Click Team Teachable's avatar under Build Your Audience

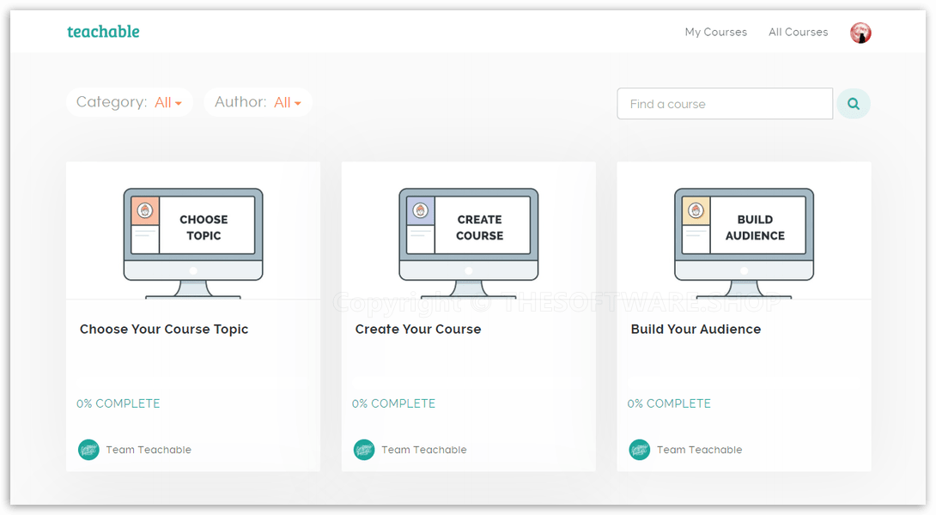coord(639,449)
